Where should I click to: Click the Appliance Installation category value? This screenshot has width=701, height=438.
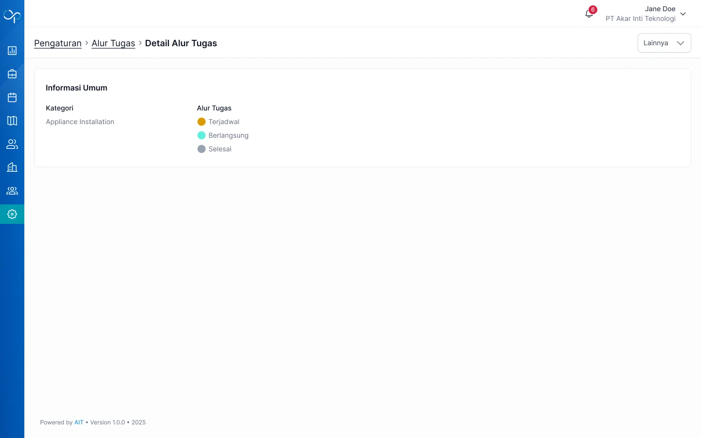(80, 122)
